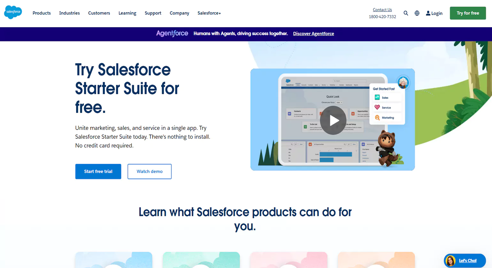Viewport: 492px width, 268px height.
Task: Select the Support menu item
Action: pos(153,13)
